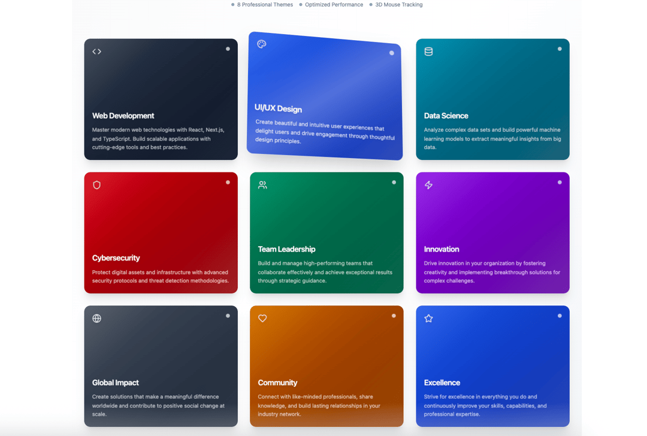647x436 pixels.
Task: Click the Innovation description about breakthrough solutions
Action: [492, 272]
